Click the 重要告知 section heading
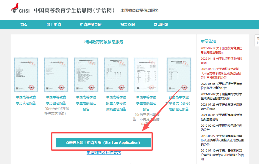 208,41
